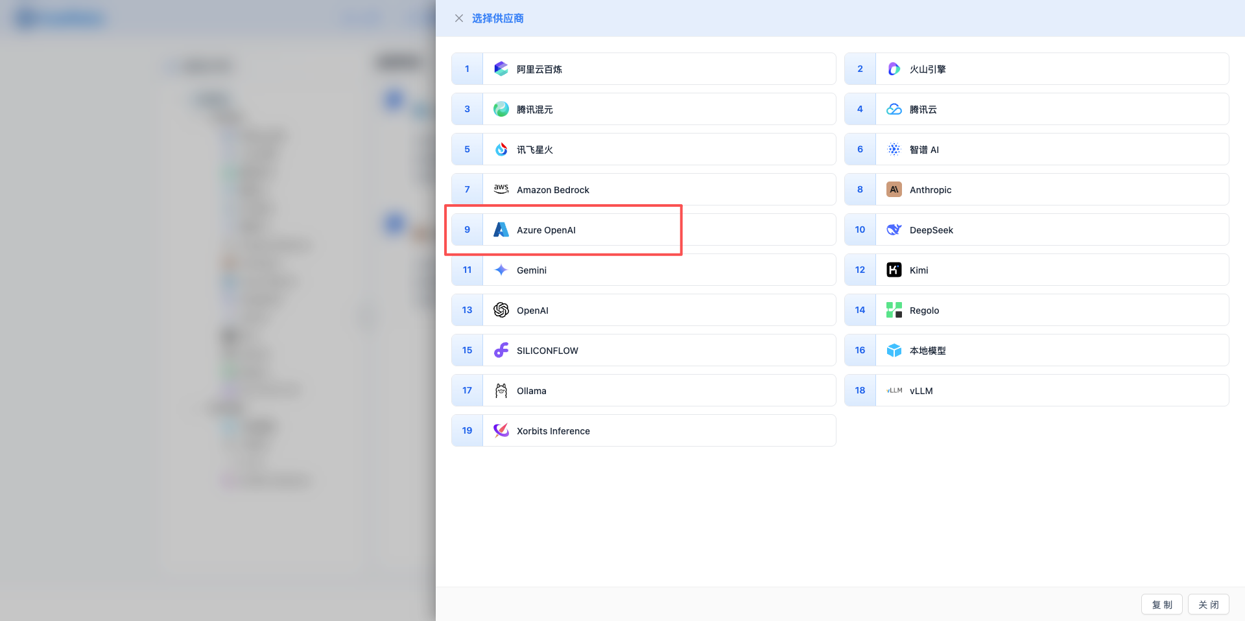The image size is (1245, 621).
Task: Choose the 腾讯云 provider entry
Action: coord(1035,109)
